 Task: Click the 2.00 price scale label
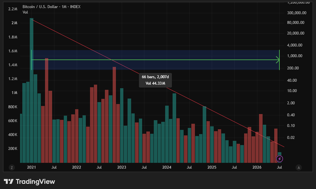[x=291, y=103]
